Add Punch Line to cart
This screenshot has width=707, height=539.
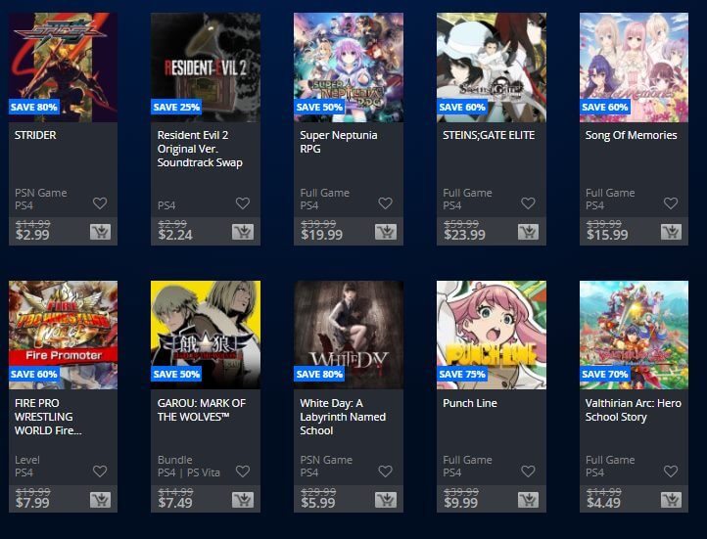click(x=528, y=500)
